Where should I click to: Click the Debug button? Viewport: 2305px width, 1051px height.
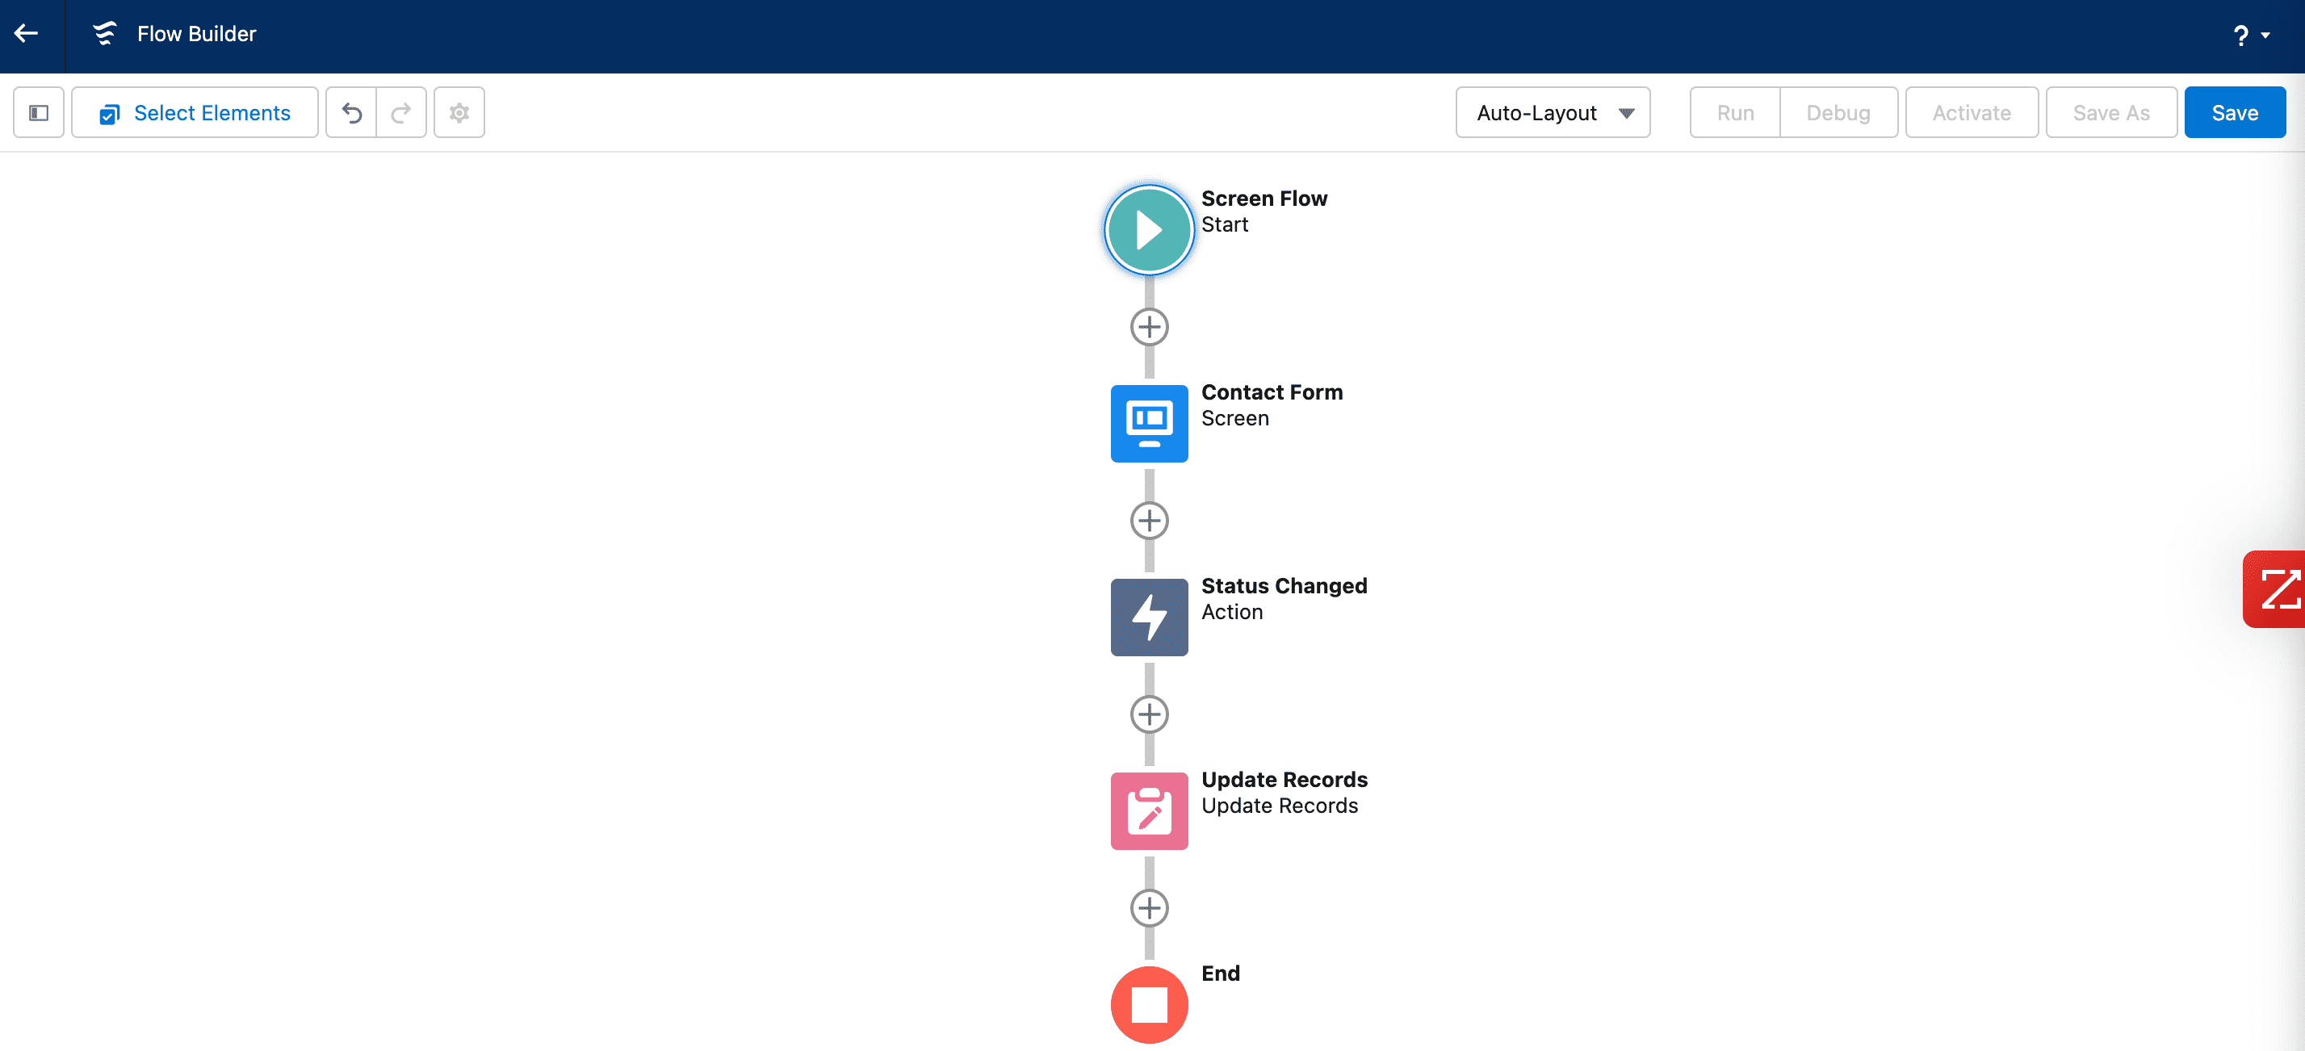coord(1838,113)
